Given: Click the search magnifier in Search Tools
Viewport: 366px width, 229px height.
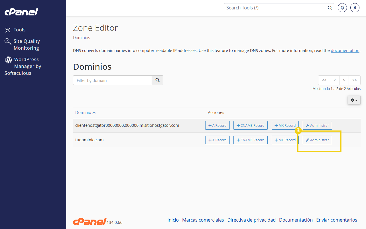Looking at the screenshot, I should pos(330,8).
